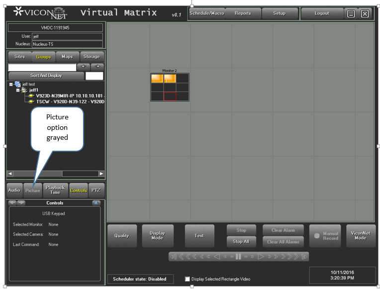This screenshot has width=380, height=289.
Task: Switch to the Maps tab
Action: pyautogui.click(x=67, y=57)
